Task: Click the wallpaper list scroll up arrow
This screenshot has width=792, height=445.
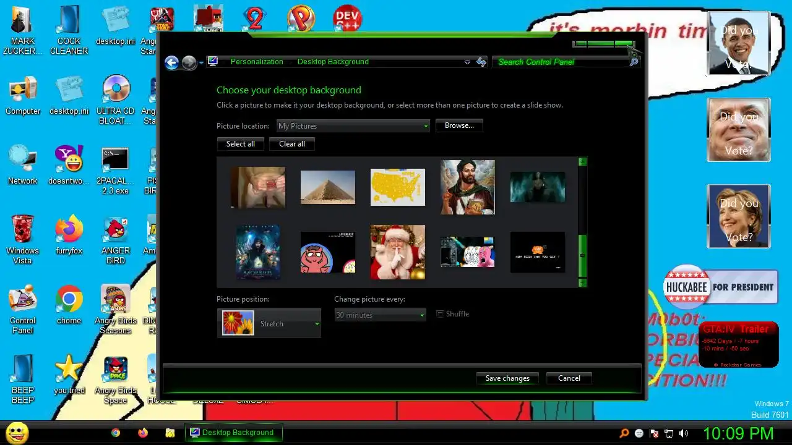Action: point(582,162)
